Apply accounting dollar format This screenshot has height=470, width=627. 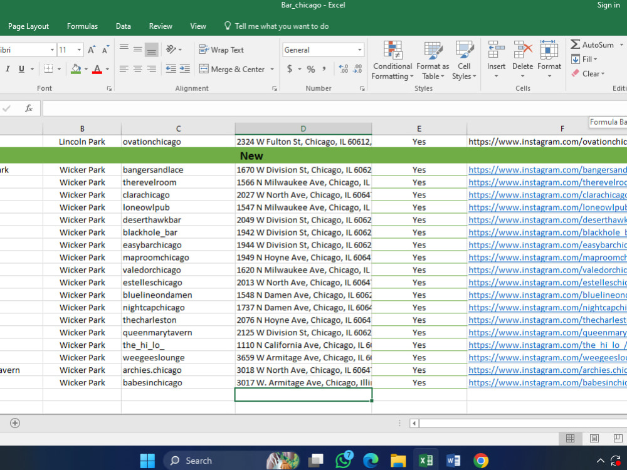(290, 69)
